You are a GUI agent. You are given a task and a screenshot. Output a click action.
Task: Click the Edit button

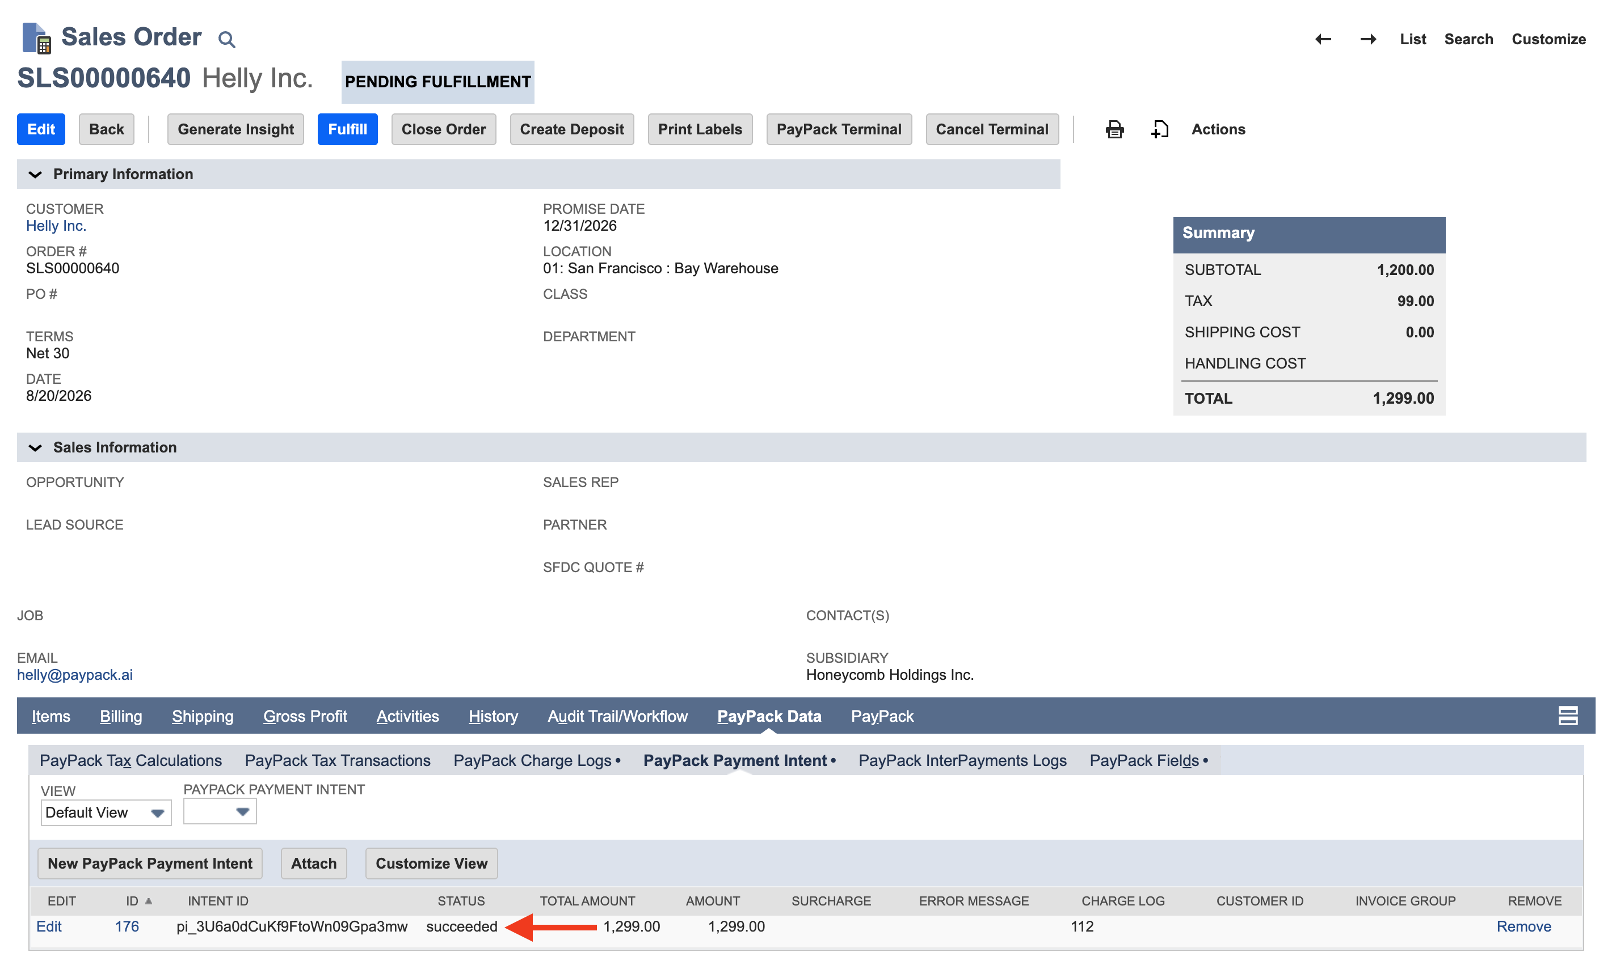(x=41, y=129)
